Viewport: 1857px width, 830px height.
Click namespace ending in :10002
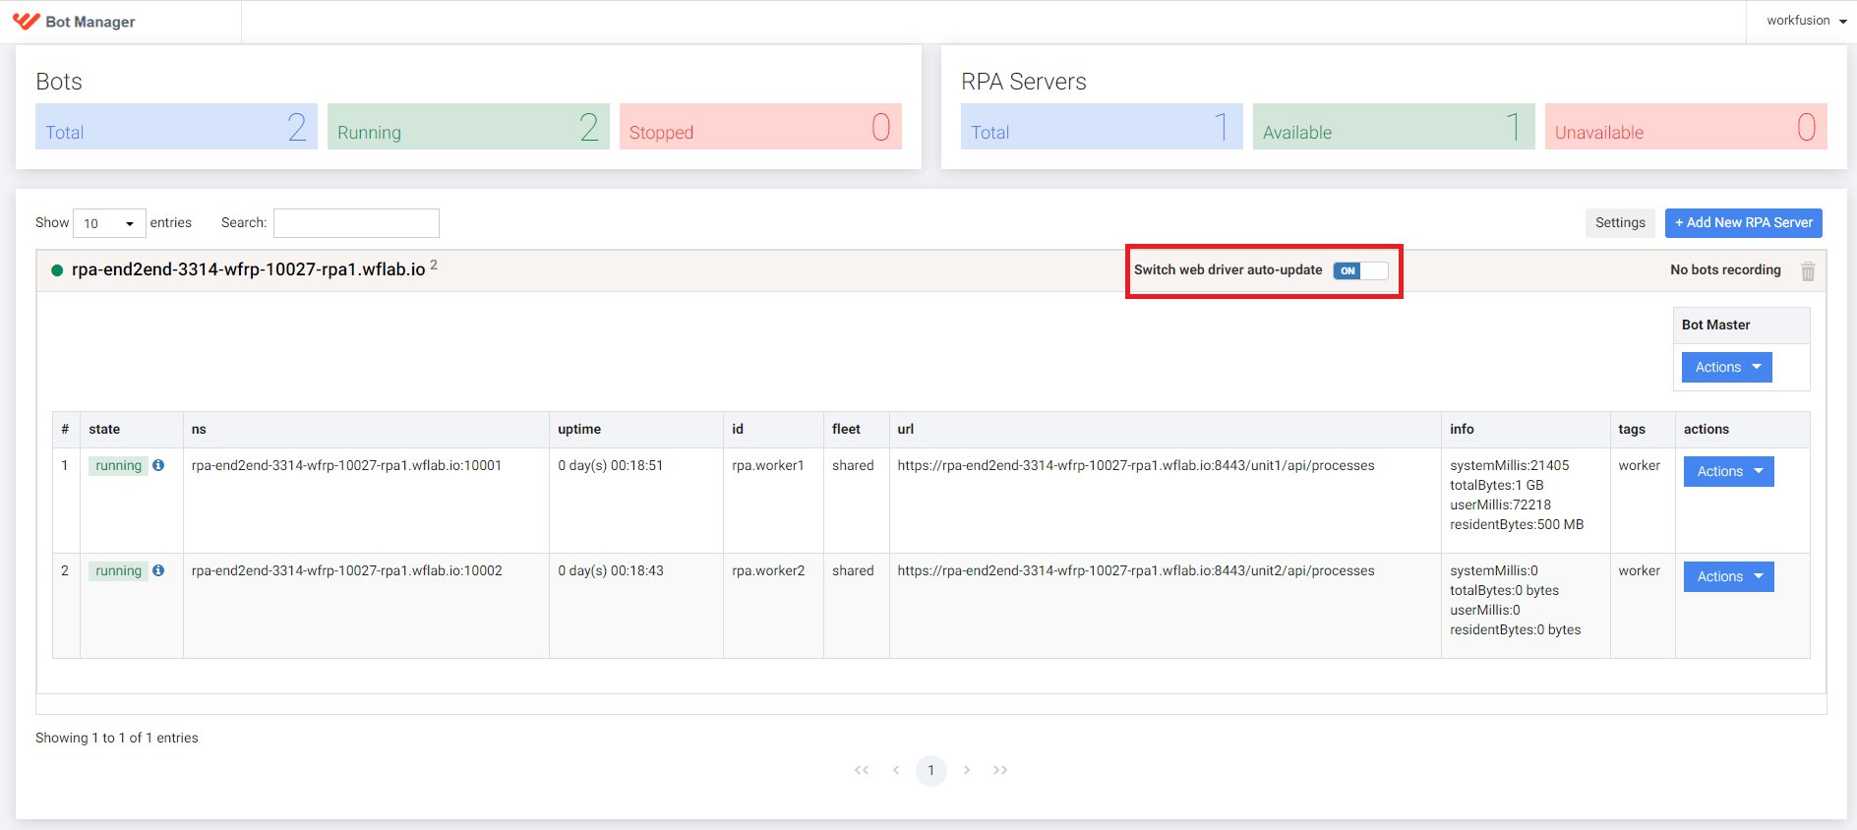(x=346, y=570)
